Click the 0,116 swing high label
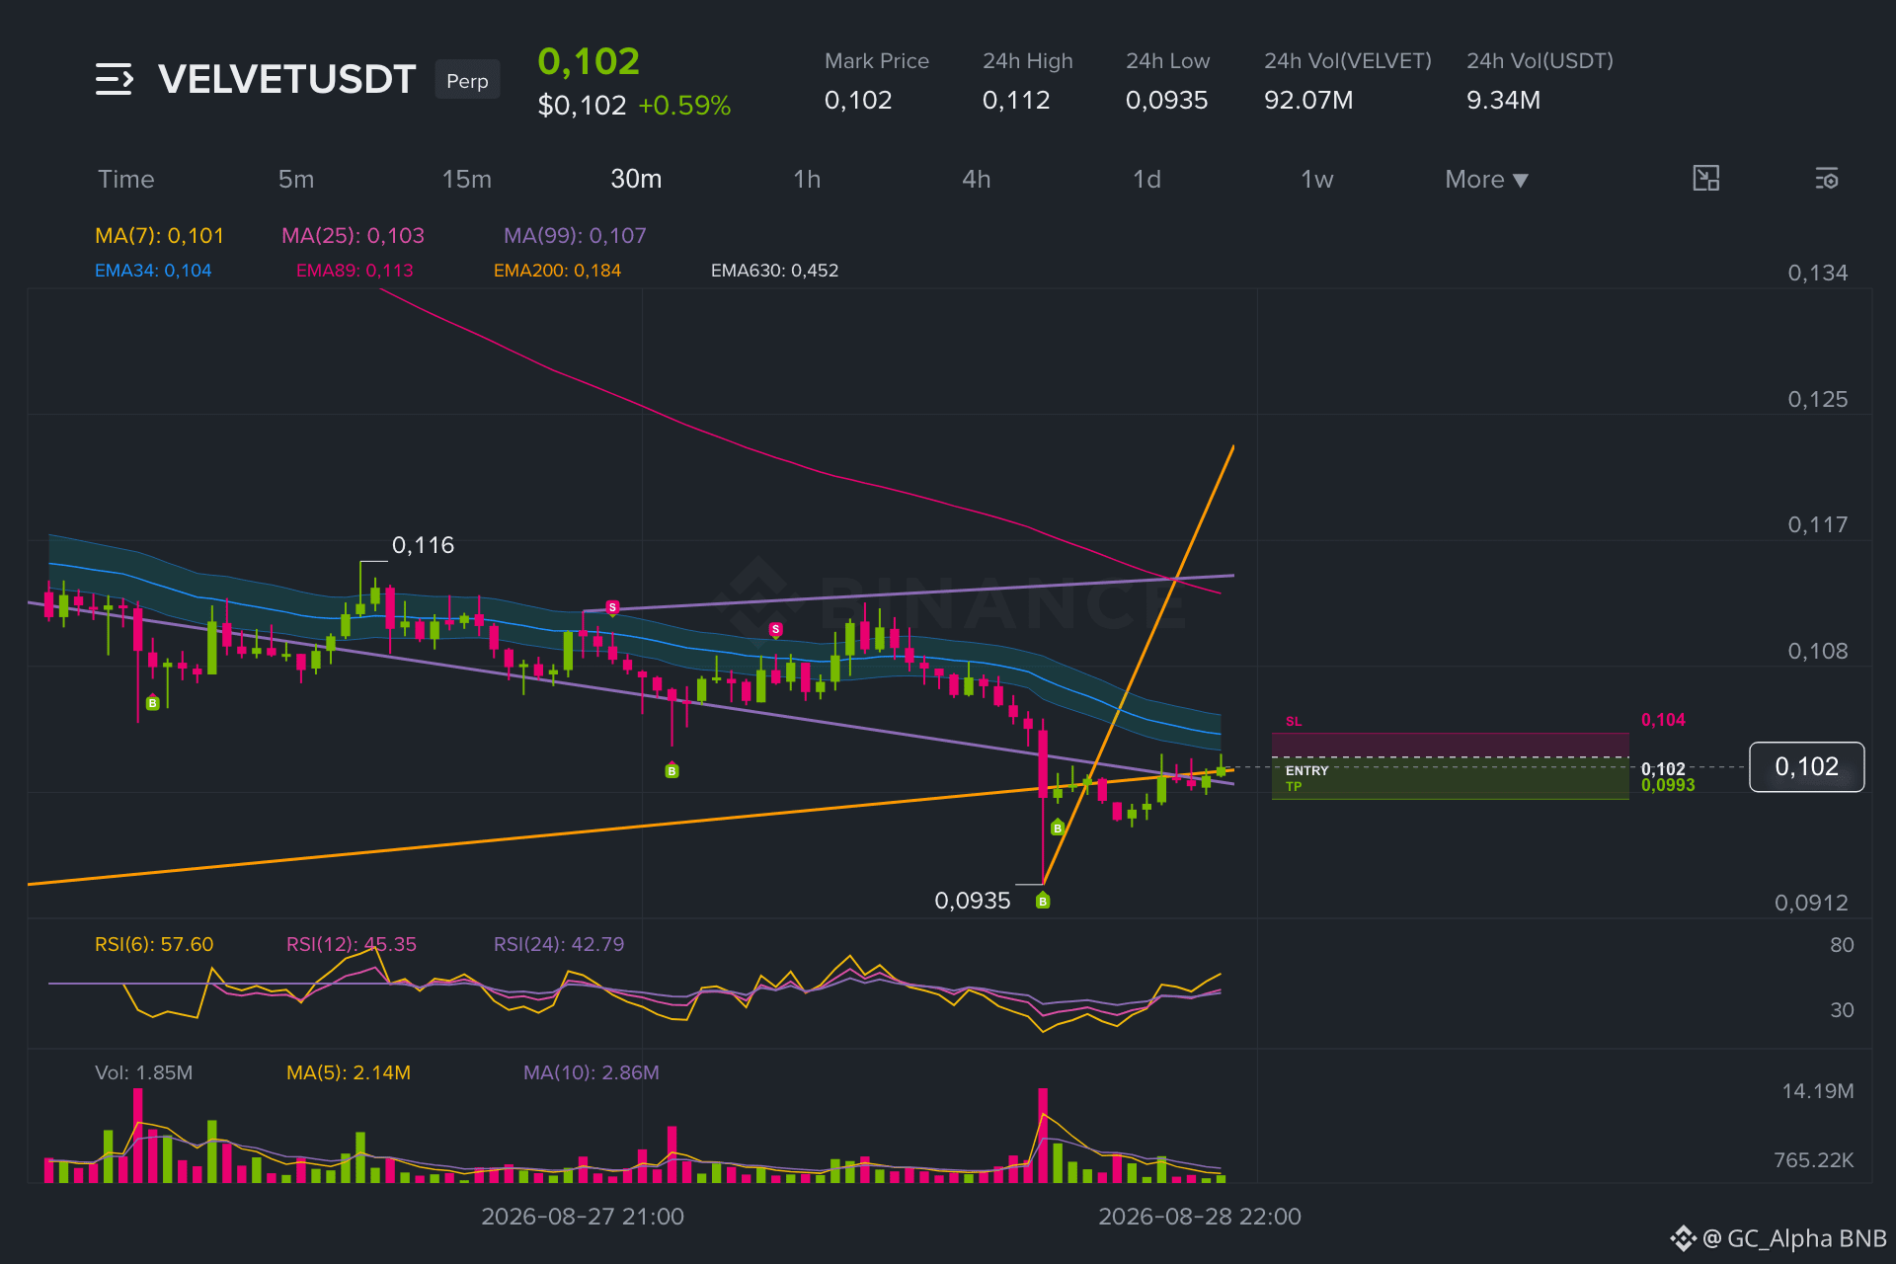Image resolution: width=1896 pixels, height=1264 pixels. pyautogui.click(x=423, y=545)
